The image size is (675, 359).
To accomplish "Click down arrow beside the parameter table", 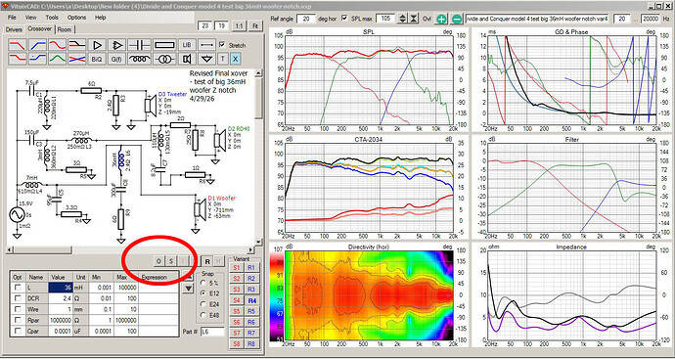I will 188,289.
